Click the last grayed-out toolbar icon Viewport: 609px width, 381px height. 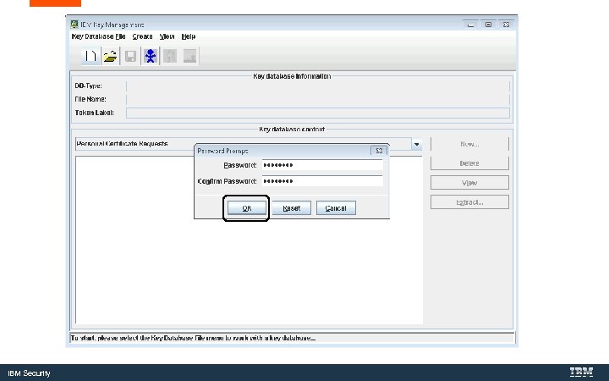189,56
